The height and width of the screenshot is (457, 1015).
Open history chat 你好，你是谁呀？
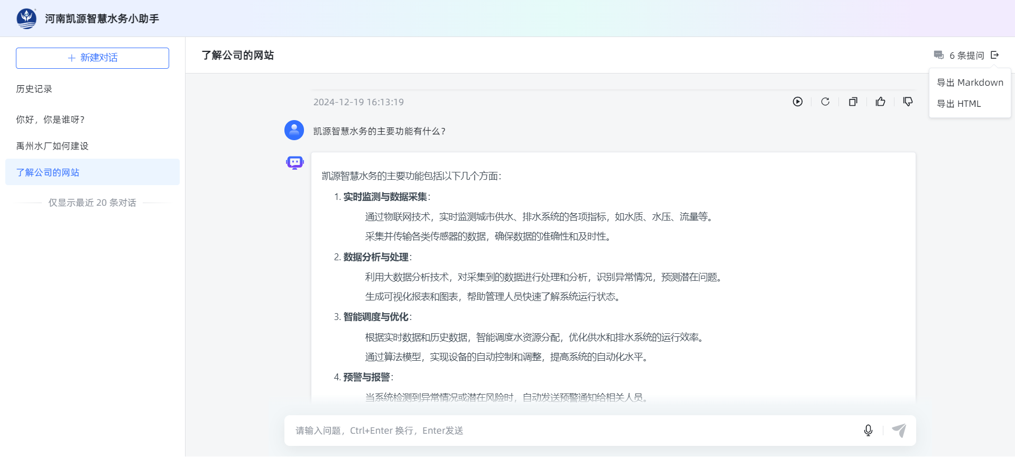point(93,120)
